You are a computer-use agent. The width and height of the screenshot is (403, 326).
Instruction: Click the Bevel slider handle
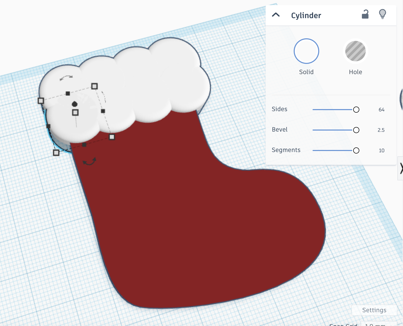(x=356, y=130)
